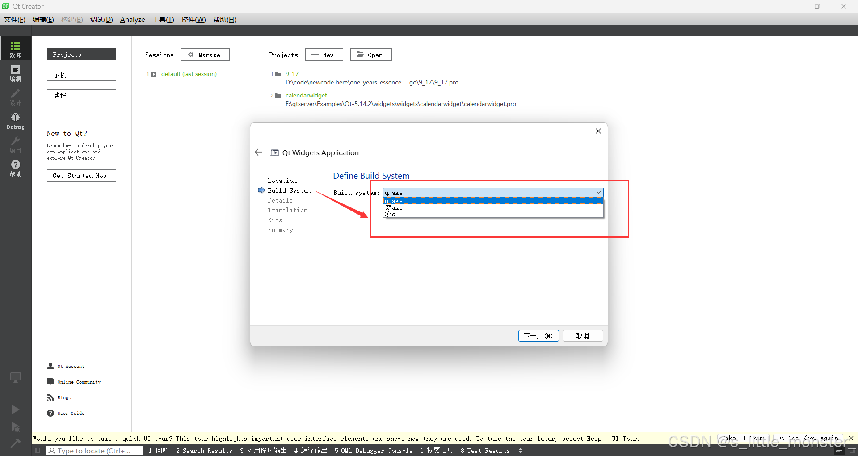The width and height of the screenshot is (858, 456).
Task: Switch to the 欢迎 (Welcome) mode
Action: pos(16,48)
